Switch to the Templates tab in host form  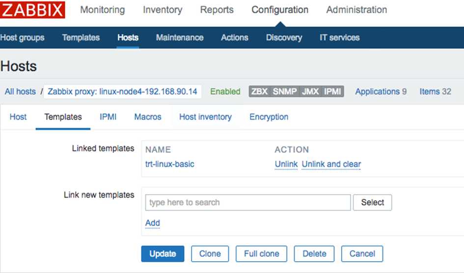point(63,117)
